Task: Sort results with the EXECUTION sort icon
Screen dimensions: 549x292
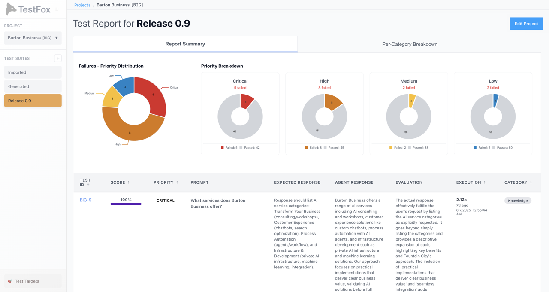Action: [485, 182]
